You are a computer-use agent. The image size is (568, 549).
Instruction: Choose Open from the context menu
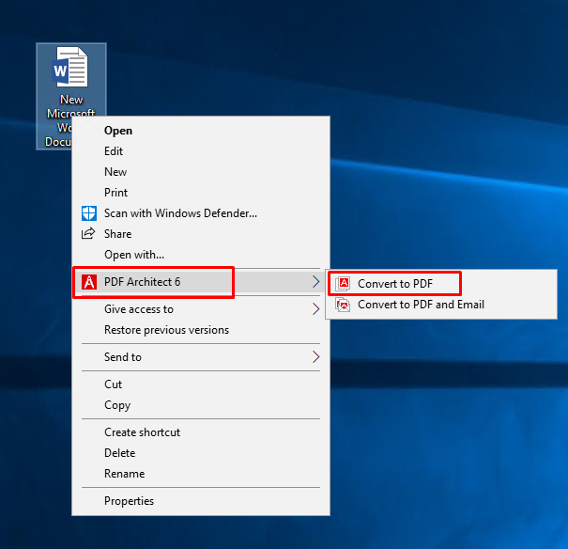(x=201, y=131)
